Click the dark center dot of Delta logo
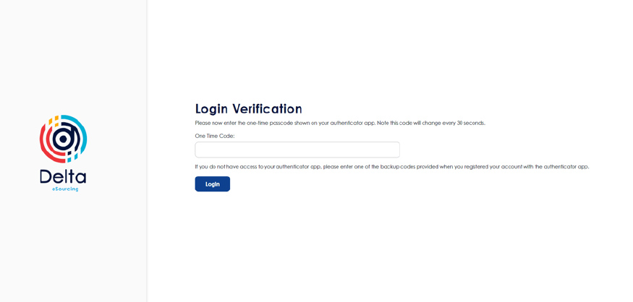Viewport: 633px width, 302px height. (63, 138)
